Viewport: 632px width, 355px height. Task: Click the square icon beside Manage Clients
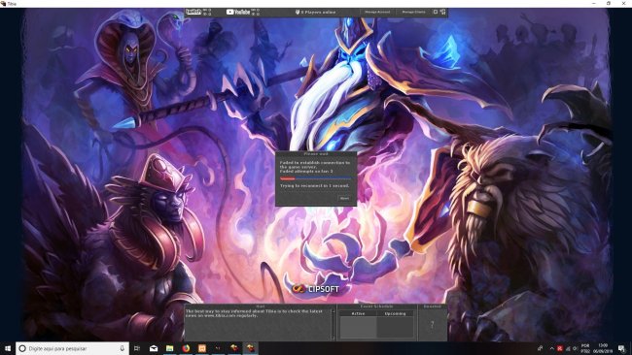tap(436, 12)
